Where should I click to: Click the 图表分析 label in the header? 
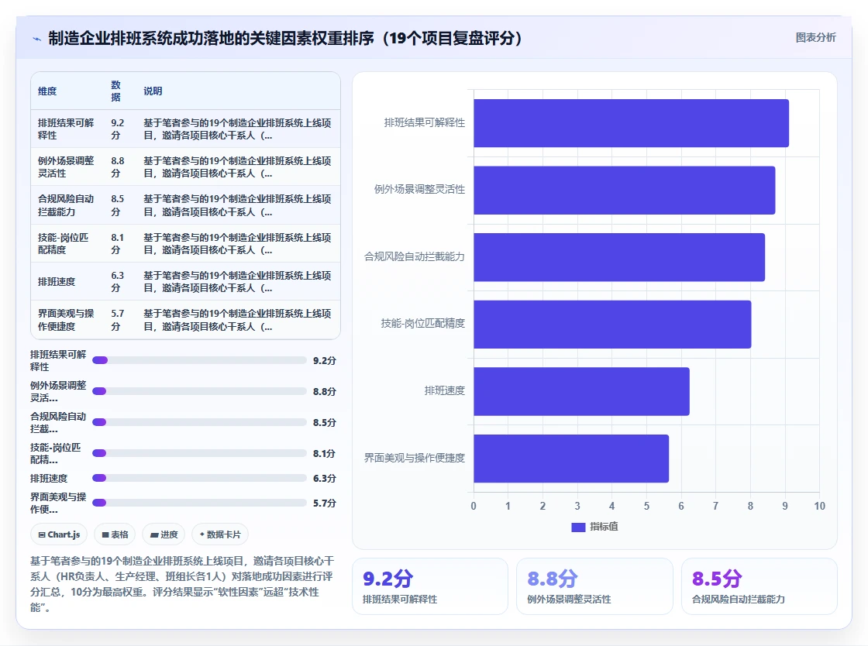click(815, 38)
